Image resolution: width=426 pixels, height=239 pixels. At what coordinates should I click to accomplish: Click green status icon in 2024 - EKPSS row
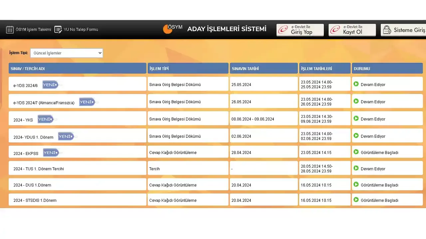356,152
